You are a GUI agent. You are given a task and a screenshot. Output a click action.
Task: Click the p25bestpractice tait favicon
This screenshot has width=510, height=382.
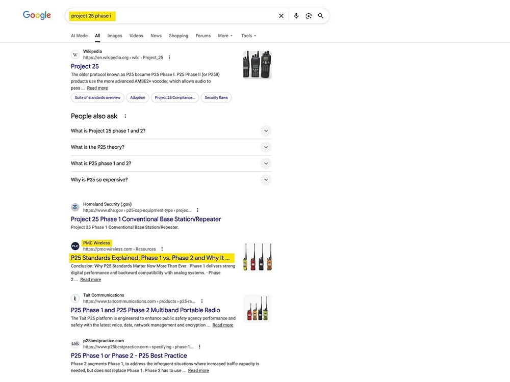pos(75,344)
